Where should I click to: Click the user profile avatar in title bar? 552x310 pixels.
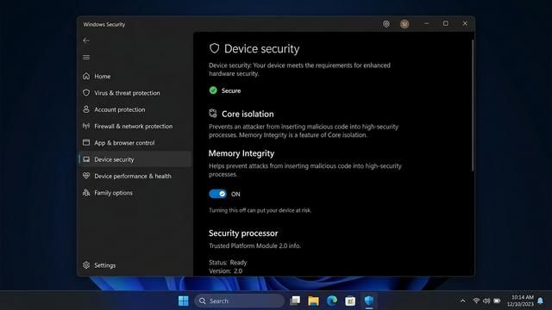tap(405, 24)
